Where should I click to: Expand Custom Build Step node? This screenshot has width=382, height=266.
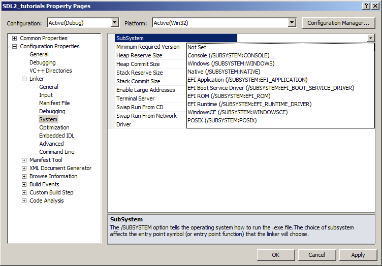[24, 192]
